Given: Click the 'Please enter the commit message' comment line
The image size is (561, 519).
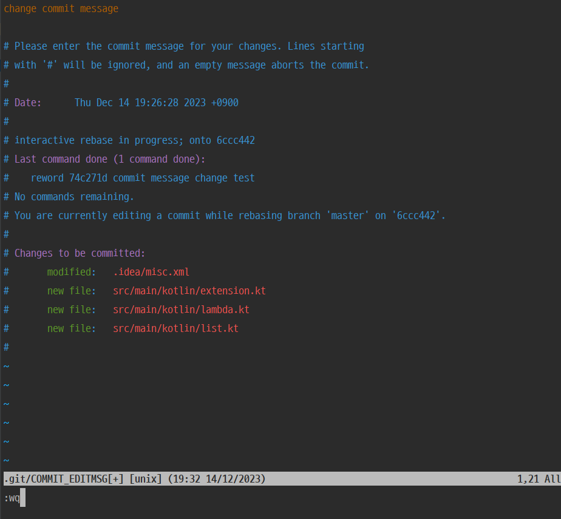Looking at the screenshot, I should [184, 47].
